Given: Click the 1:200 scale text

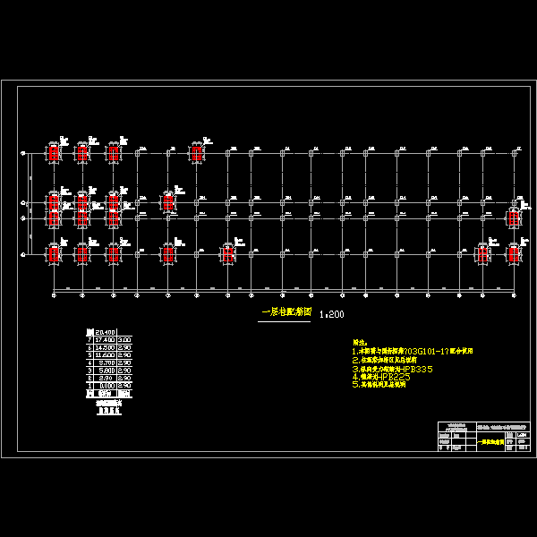Looking at the screenshot, I should 331,315.
